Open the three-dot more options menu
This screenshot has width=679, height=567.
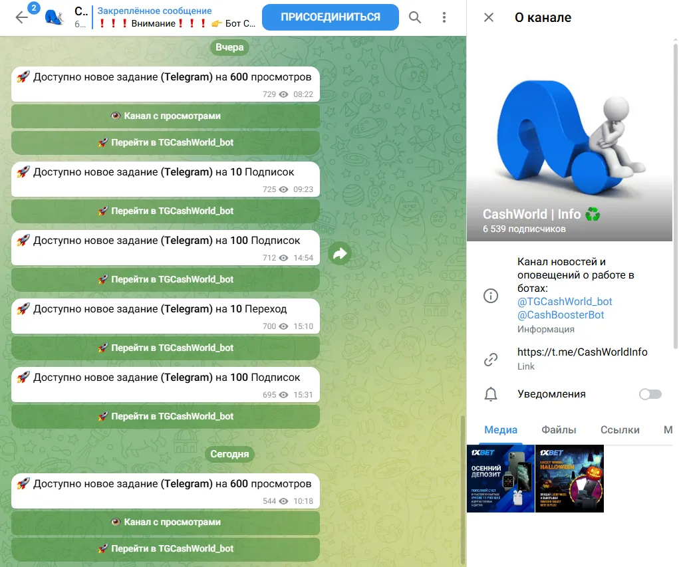pos(444,17)
